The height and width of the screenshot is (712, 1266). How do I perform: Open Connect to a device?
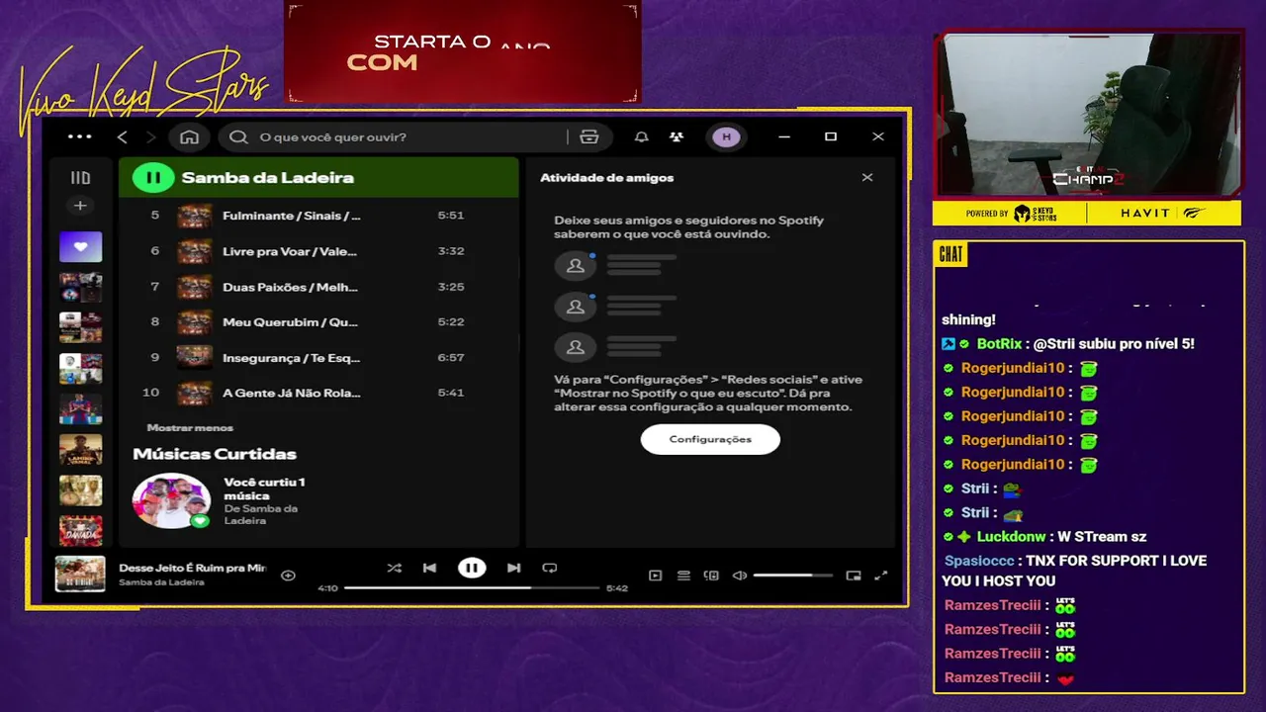point(711,576)
